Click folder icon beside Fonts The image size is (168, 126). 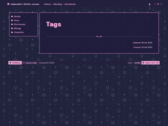12,20
